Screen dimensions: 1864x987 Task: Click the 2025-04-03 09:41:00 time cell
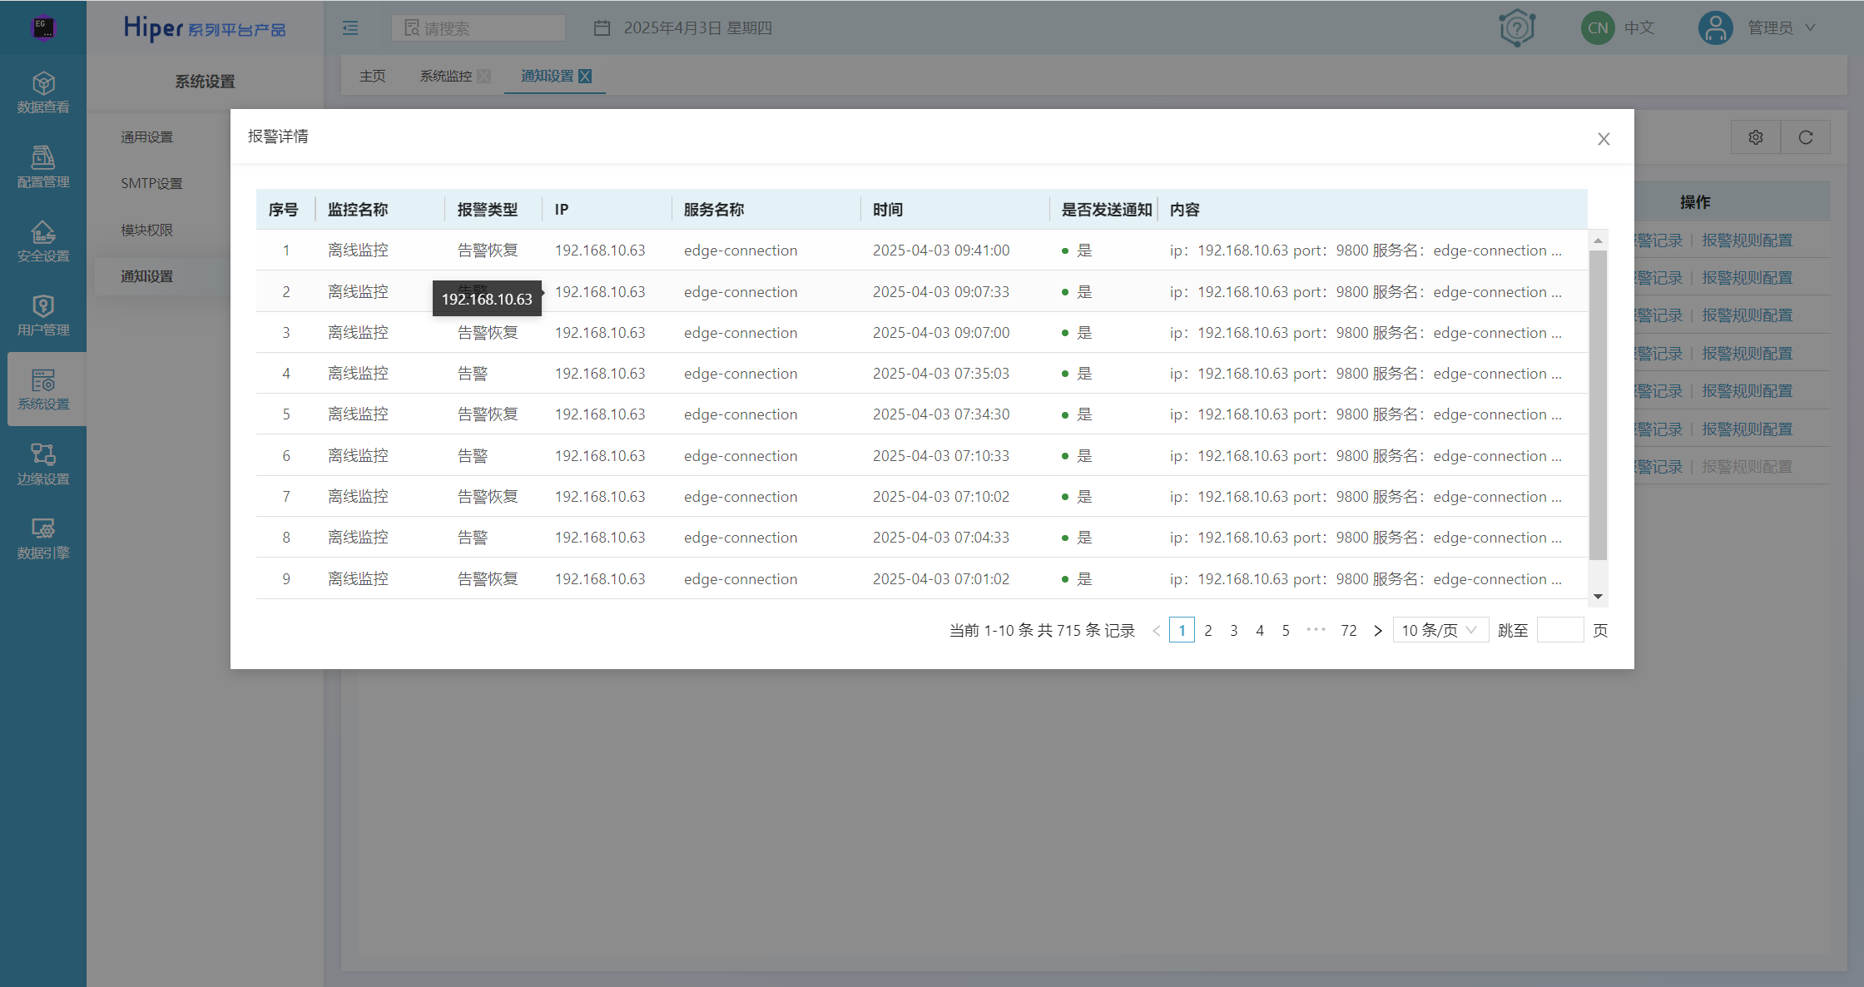point(941,250)
